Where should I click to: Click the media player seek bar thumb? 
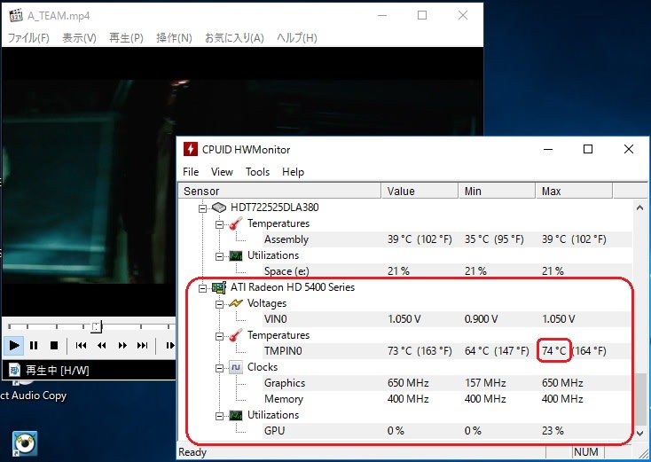tap(97, 326)
